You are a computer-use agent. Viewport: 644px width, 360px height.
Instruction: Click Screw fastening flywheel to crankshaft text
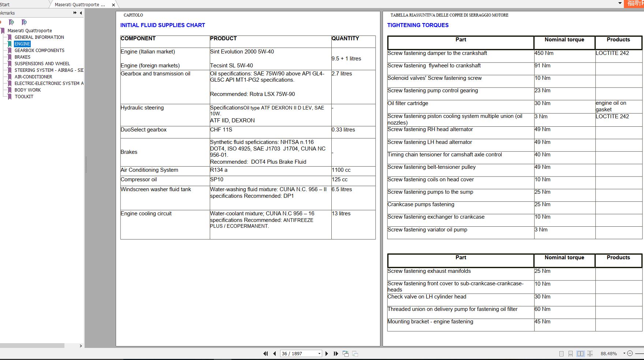tap(434, 66)
